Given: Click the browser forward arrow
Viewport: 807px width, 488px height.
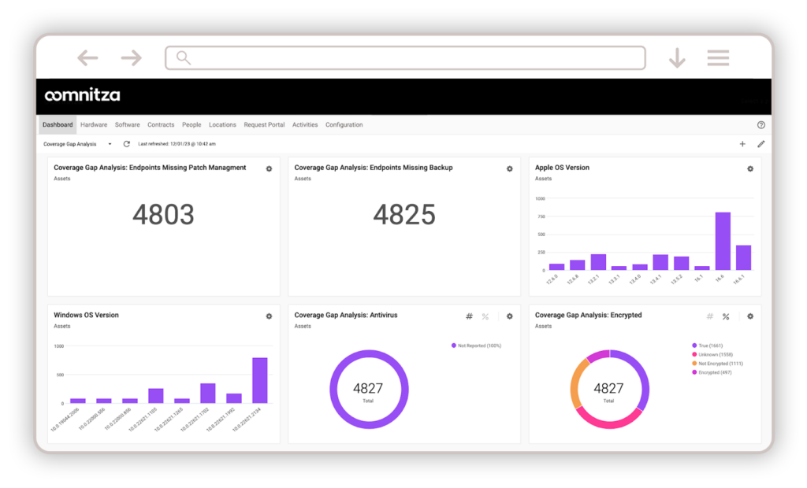Looking at the screenshot, I should click(x=131, y=57).
